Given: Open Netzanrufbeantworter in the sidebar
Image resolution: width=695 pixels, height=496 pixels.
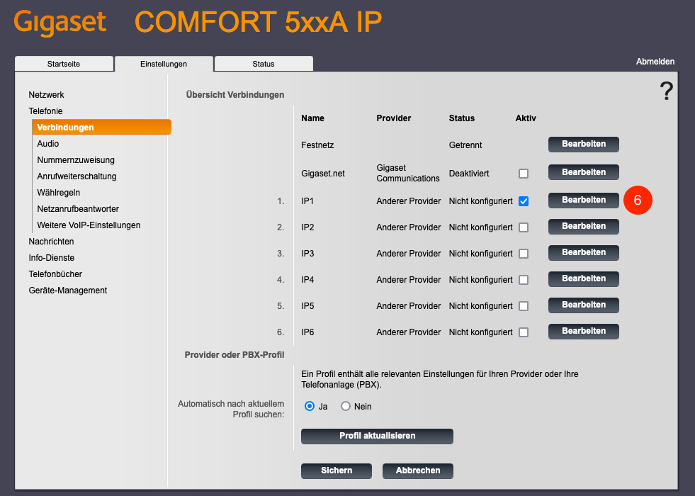Looking at the screenshot, I should (78, 209).
